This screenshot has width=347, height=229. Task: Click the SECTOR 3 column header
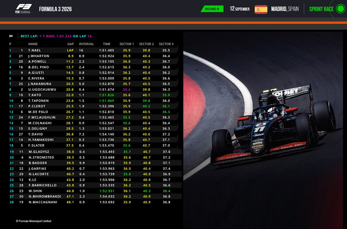pos(166,44)
